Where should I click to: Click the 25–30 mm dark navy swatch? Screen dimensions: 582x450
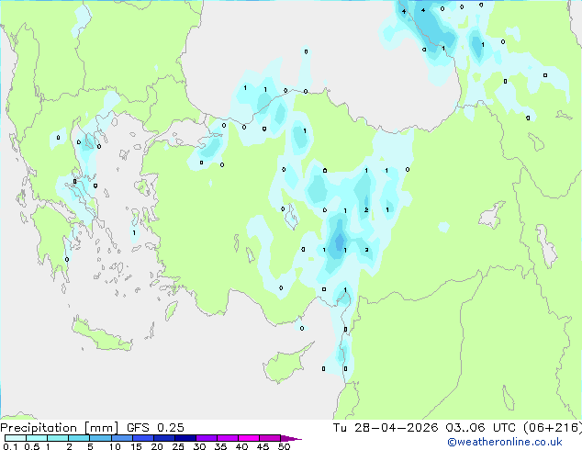[x=185, y=438]
